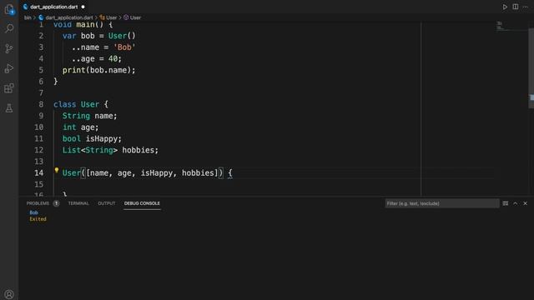Click the 'Bob' string literal on line 3
Screen dimensions: 534x300
124,47
